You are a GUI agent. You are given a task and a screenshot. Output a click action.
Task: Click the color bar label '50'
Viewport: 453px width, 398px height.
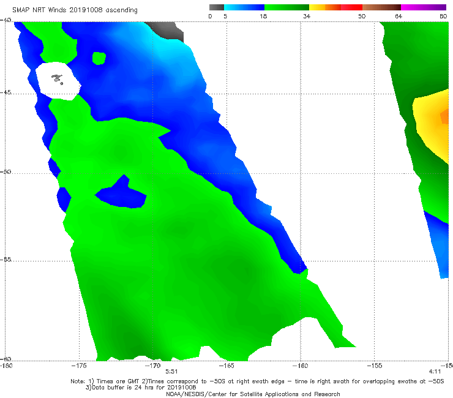[x=362, y=16]
